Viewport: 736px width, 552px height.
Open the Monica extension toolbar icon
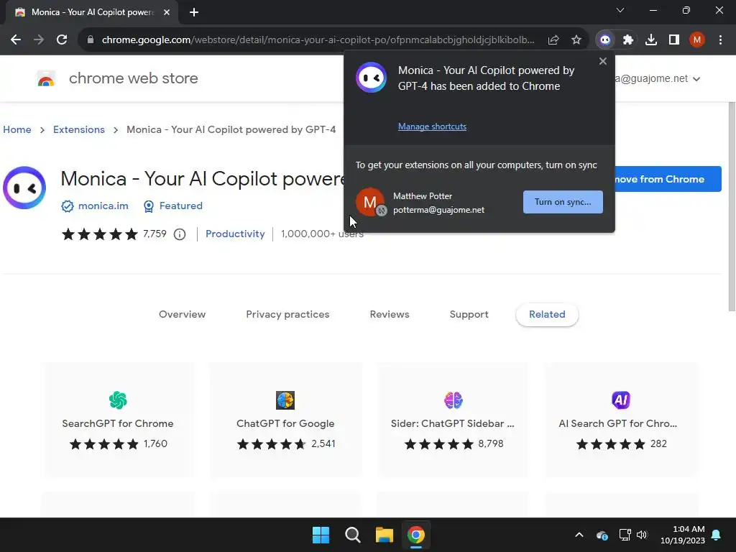click(605, 40)
